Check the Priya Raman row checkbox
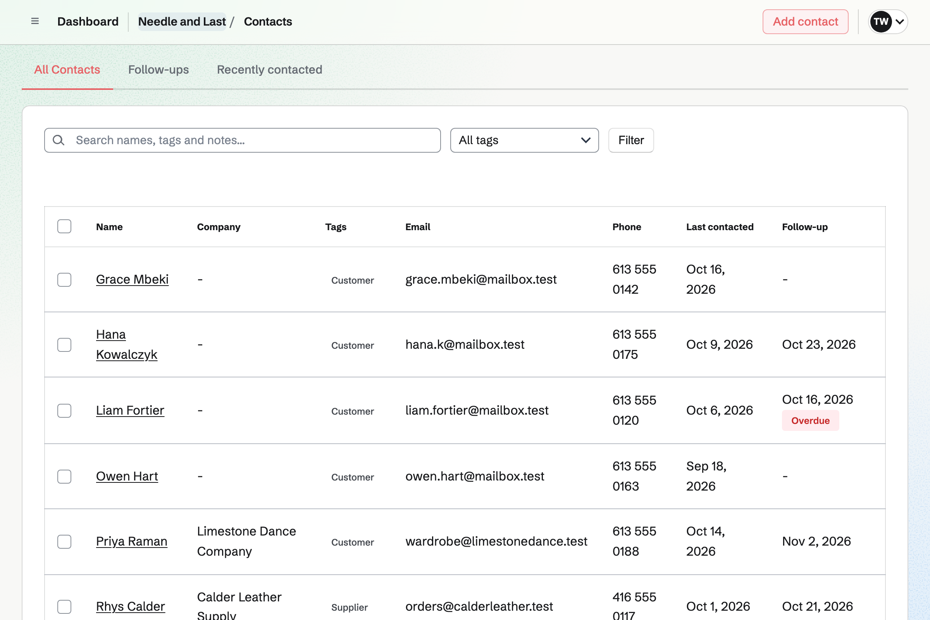 (64, 541)
